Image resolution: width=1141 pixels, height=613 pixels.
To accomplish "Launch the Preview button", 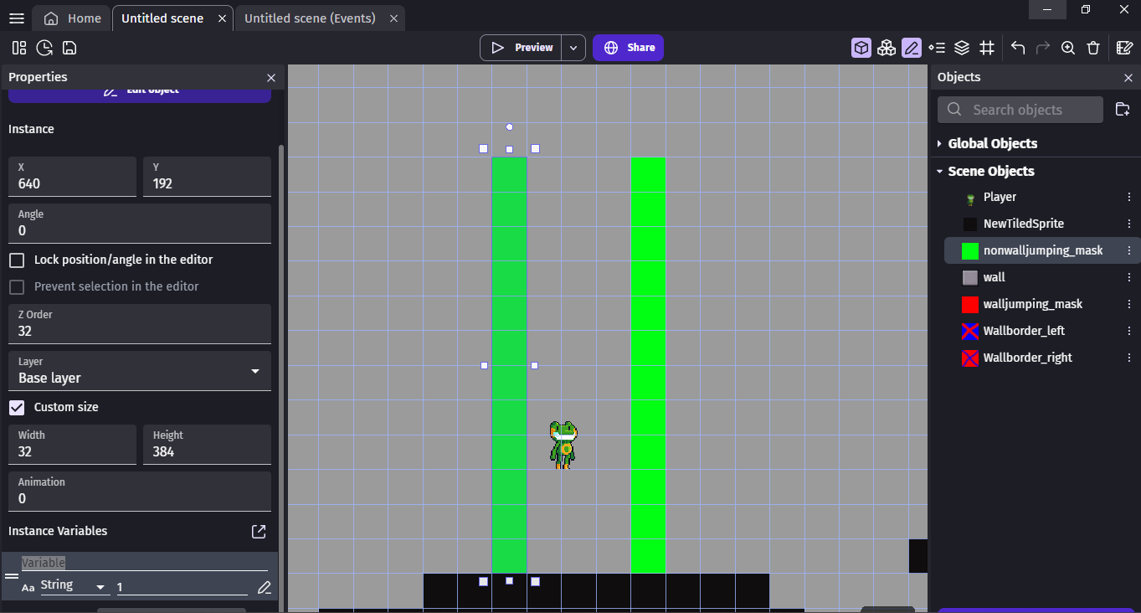I will click(x=522, y=48).
